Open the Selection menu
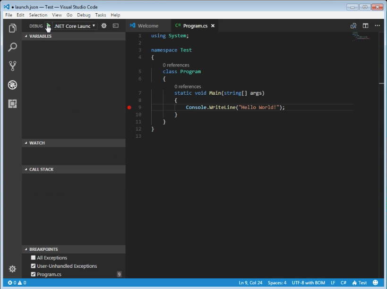Screen dimensions: 387x289 38,15
